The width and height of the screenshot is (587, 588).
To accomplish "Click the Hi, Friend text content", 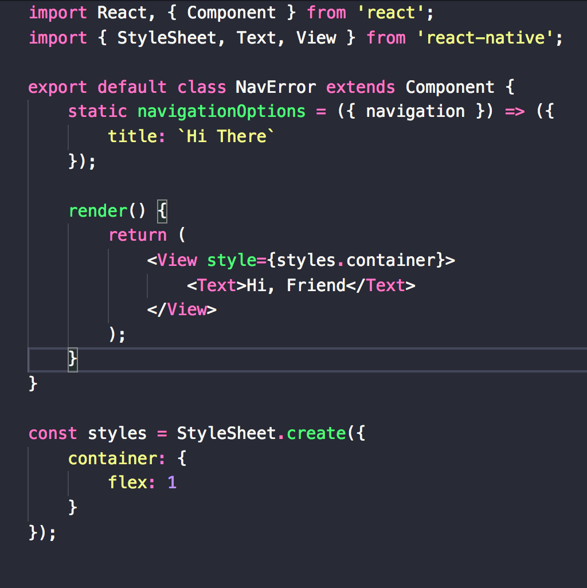I will coord(296,285).
